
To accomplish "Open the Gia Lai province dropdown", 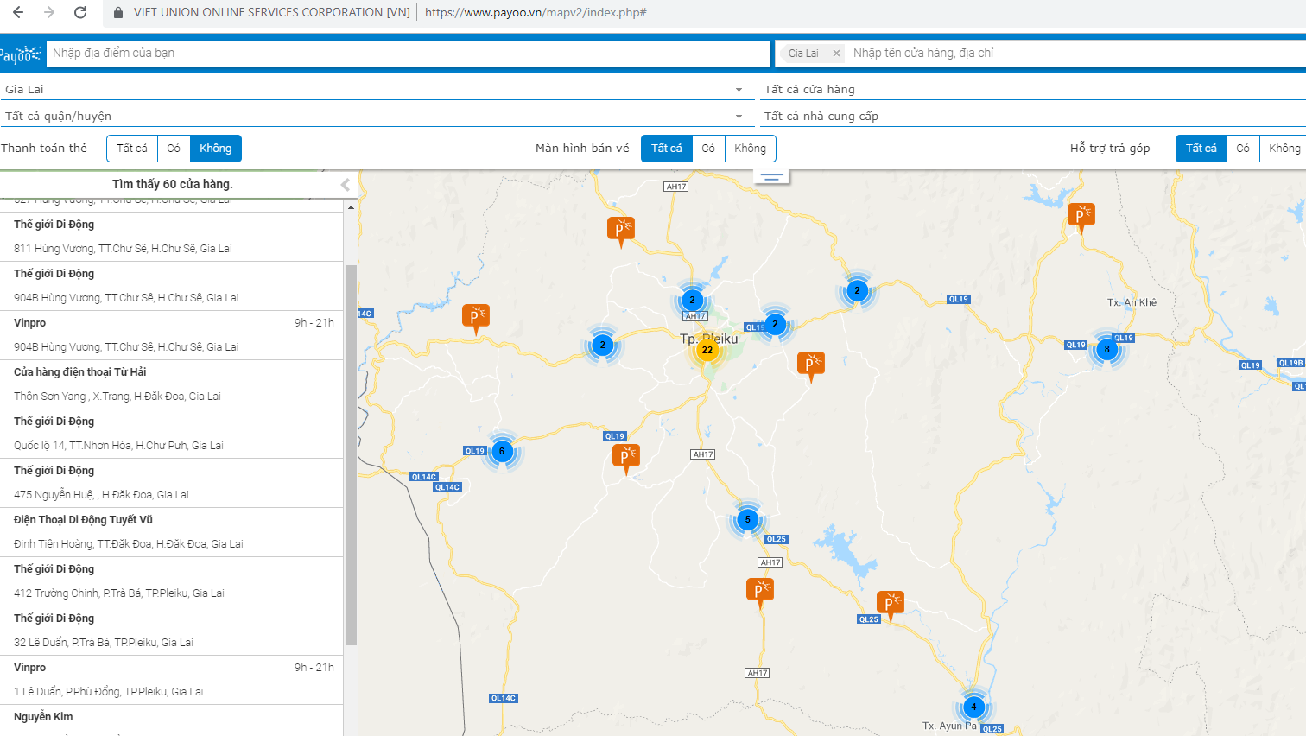I will coord(373,90).
